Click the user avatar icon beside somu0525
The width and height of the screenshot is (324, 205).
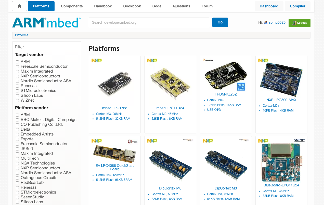pos(266,22)
